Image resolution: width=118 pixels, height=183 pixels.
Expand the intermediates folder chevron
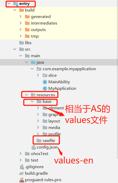(21, 23)
